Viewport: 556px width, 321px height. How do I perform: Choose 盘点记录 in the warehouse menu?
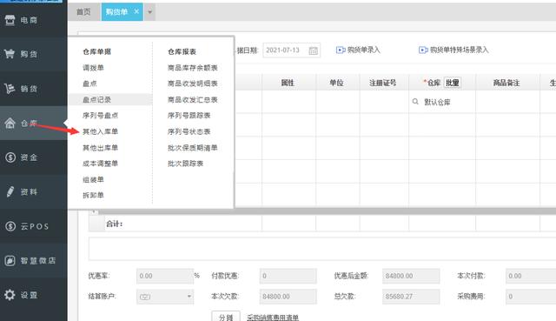[96, 100]
